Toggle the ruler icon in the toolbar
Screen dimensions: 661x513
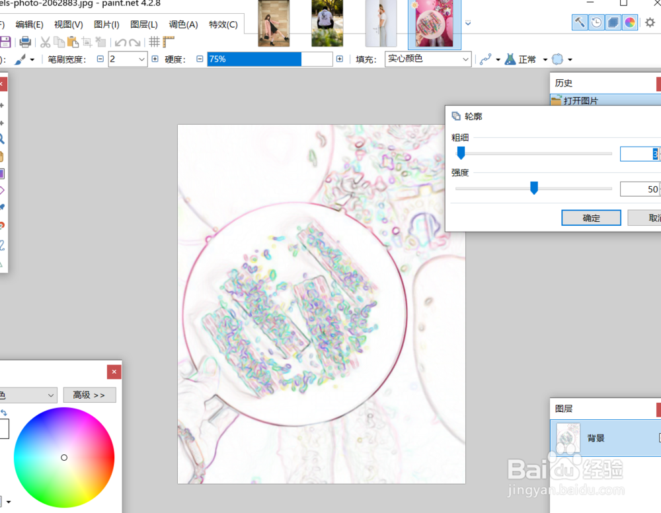[168, 40]
